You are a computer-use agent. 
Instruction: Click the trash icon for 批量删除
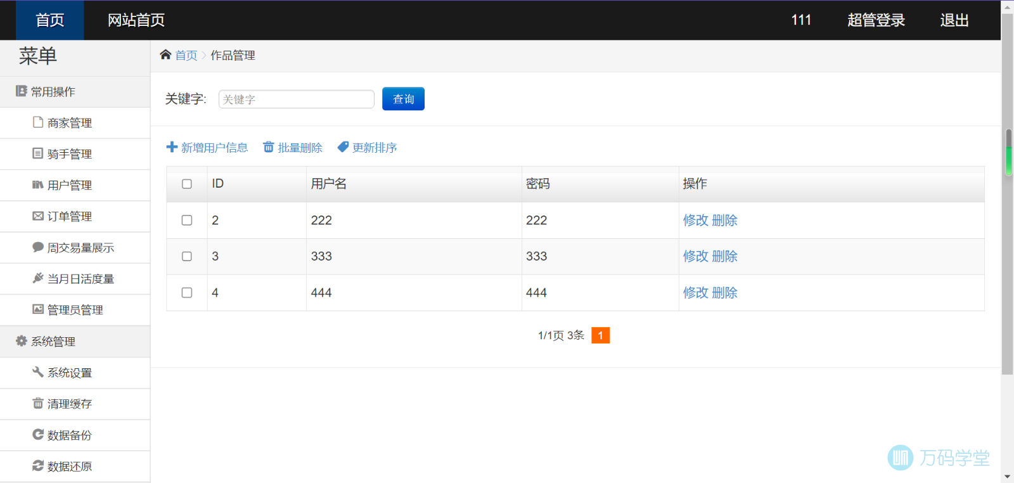269,147
